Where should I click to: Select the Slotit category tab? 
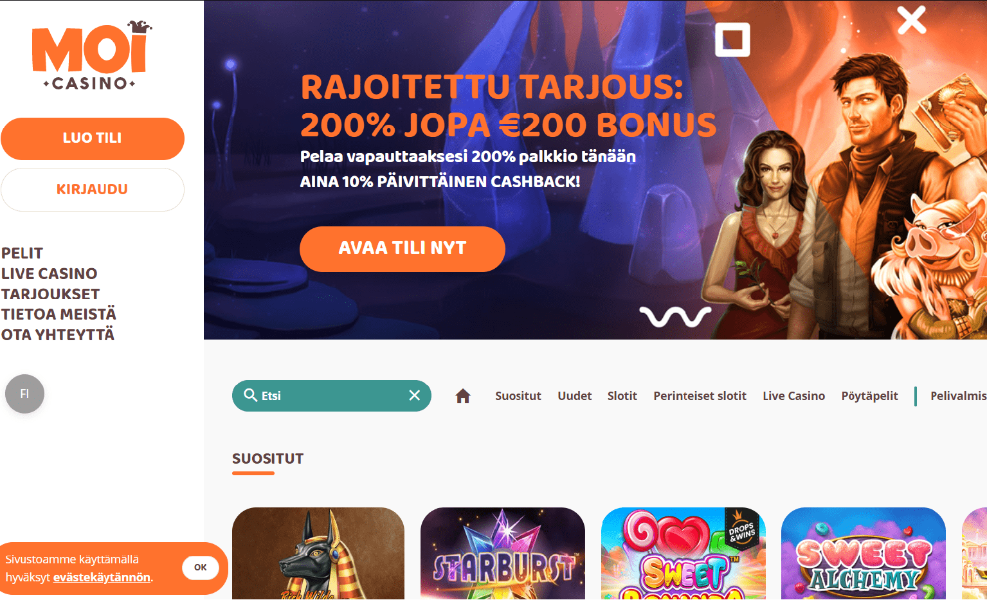(622, 396)
